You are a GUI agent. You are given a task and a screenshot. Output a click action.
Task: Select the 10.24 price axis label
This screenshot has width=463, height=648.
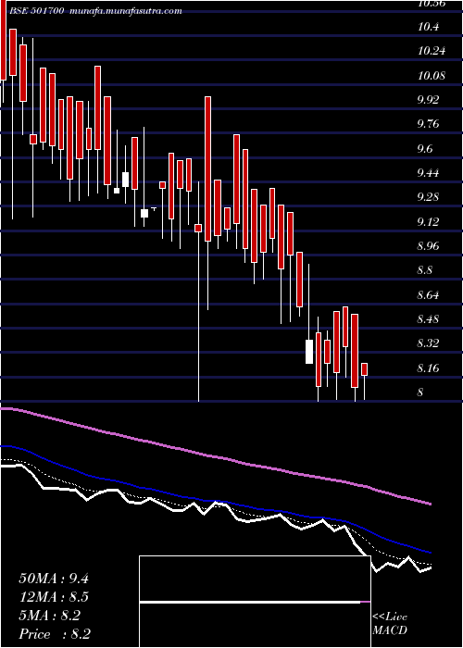[x=432, y=51]
